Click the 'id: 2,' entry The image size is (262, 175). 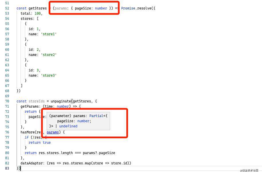click(34, 50)
